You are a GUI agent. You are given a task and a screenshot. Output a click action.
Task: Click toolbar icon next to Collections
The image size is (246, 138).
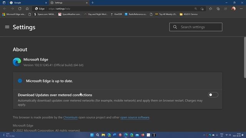tap(226, 9)
